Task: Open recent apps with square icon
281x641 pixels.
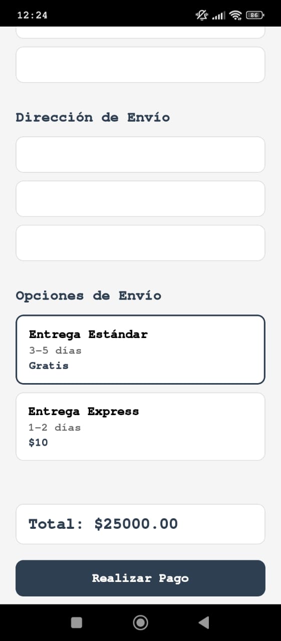Action: [x=77, y=622]
